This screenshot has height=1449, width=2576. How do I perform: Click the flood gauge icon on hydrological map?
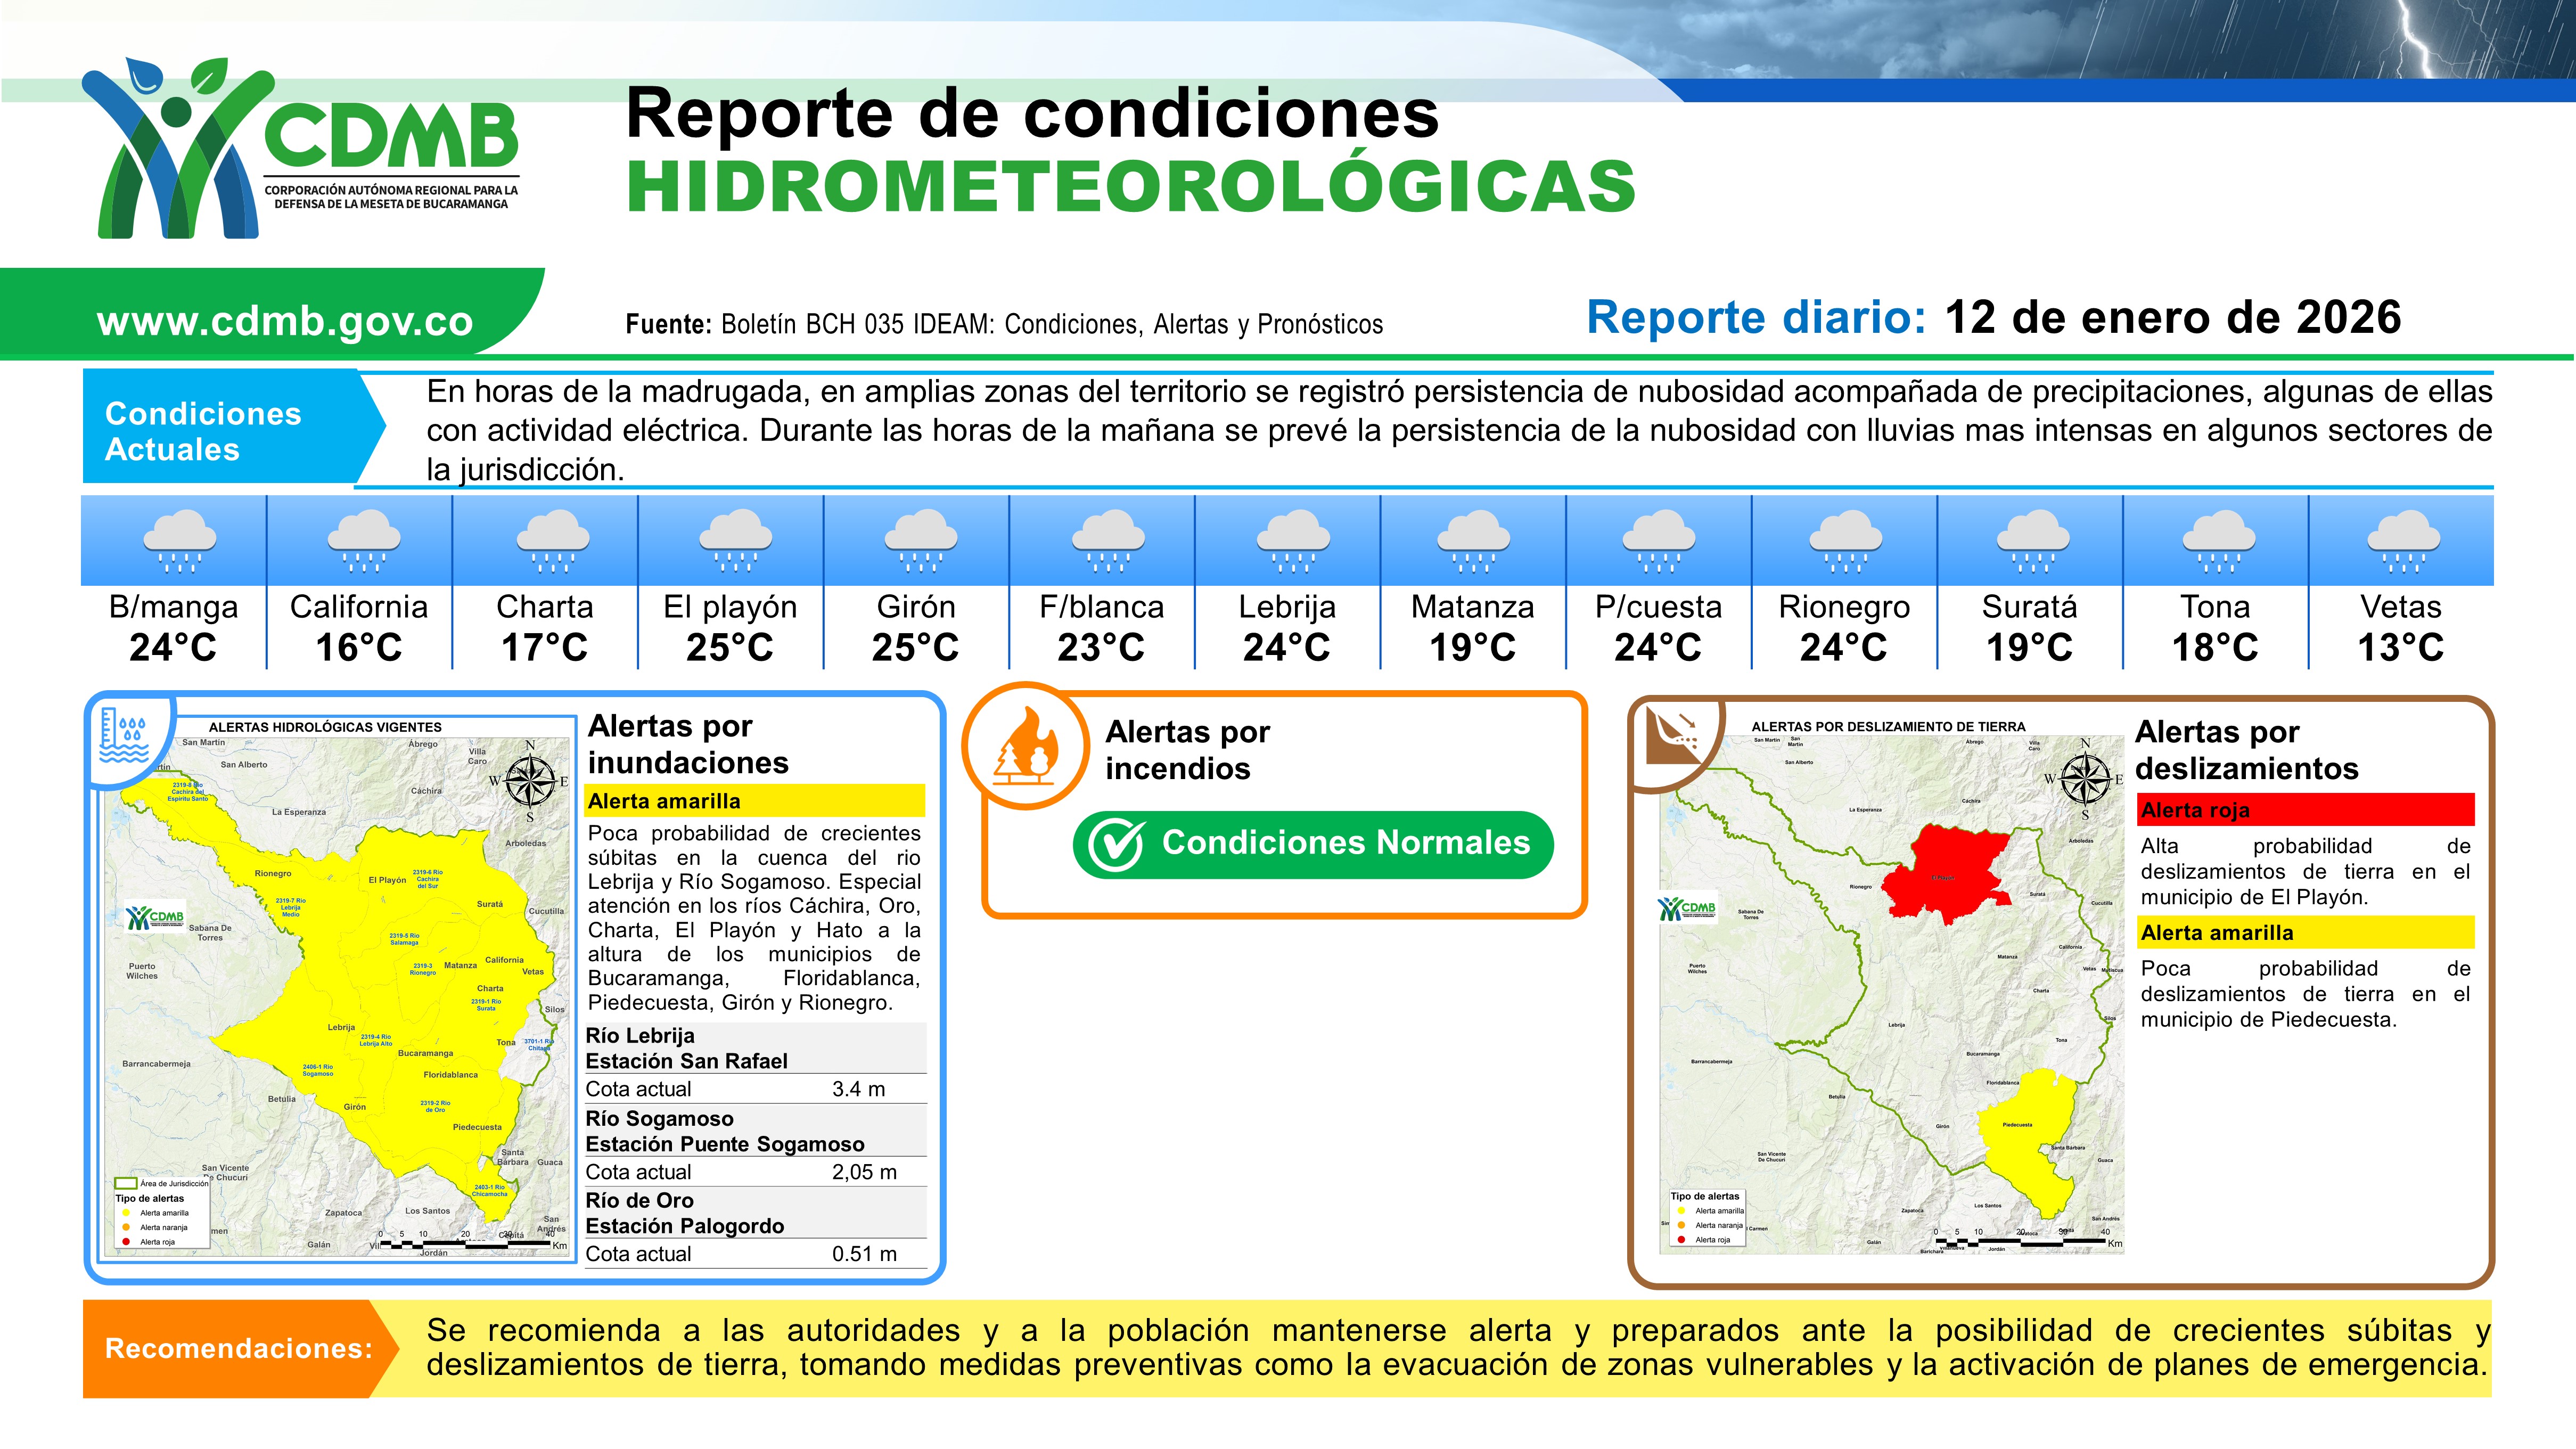[x=125, y=735]
